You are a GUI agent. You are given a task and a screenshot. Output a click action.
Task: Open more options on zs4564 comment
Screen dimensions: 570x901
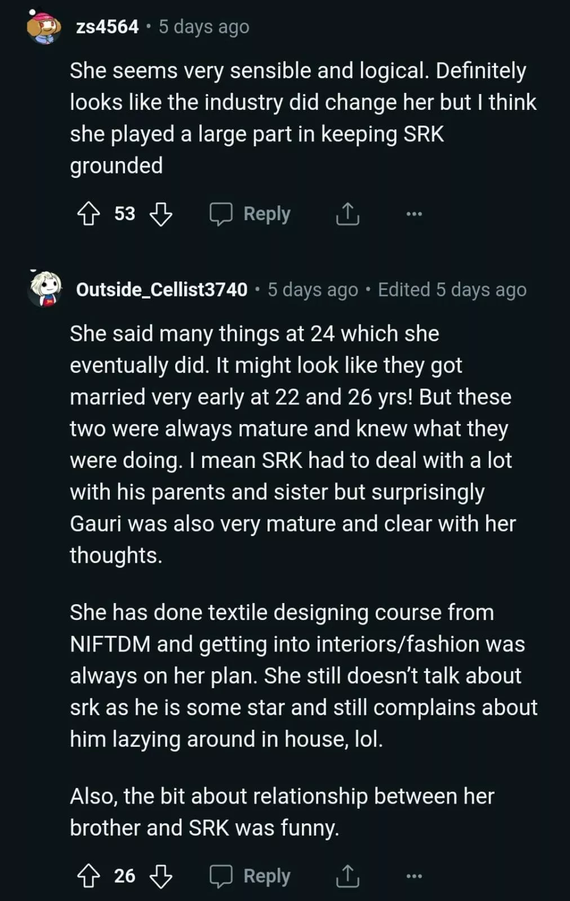[414, 214]
